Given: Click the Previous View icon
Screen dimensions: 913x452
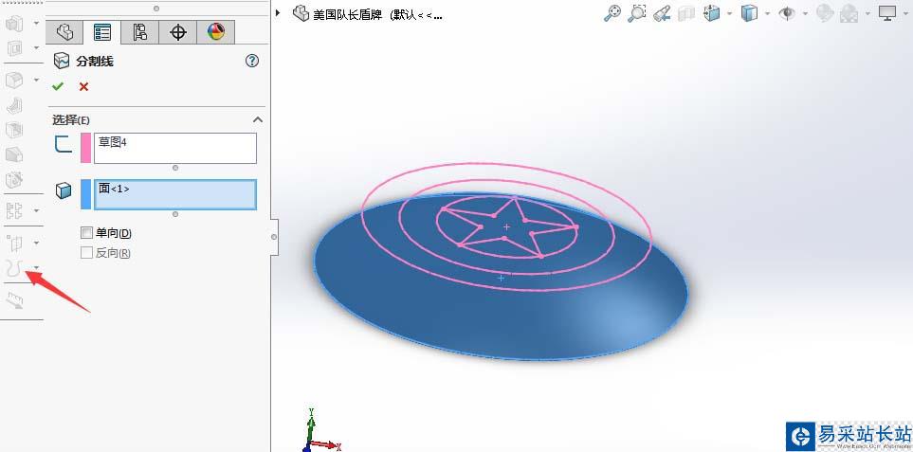Looking at the screenshot, I should click(x=662, y=13).
